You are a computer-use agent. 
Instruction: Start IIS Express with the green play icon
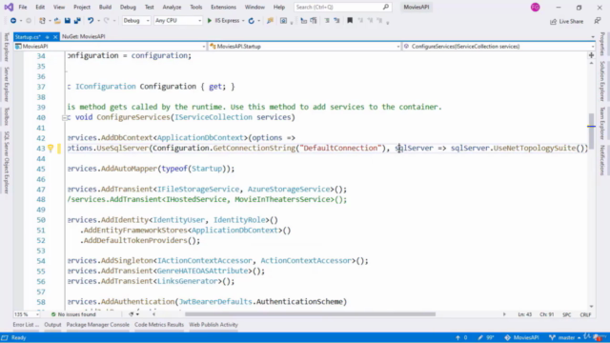[x=210, y=21]
